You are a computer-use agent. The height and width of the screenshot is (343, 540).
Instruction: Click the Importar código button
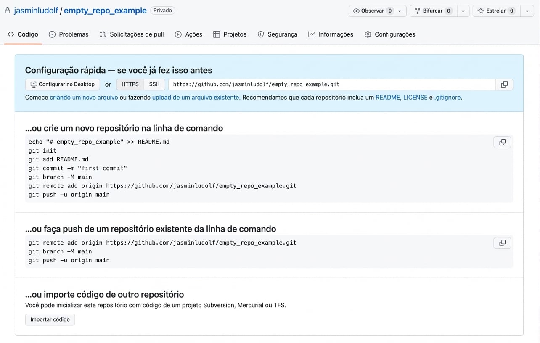click(50, 319)
